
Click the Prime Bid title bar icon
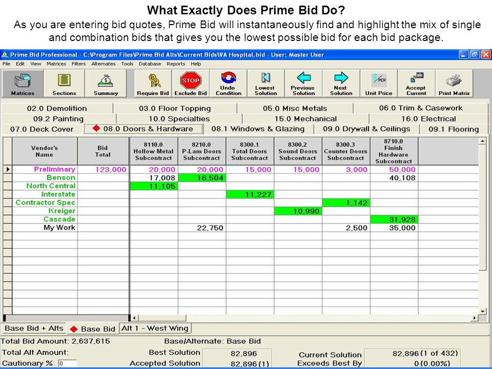[5, 55]
